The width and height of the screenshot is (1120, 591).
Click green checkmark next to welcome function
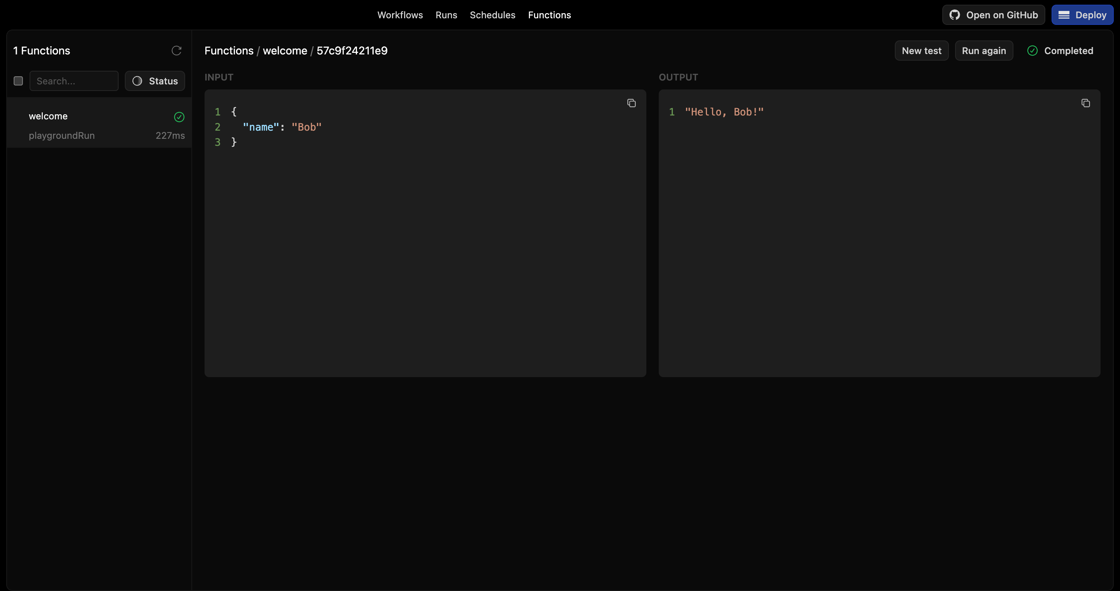point(179,117)
